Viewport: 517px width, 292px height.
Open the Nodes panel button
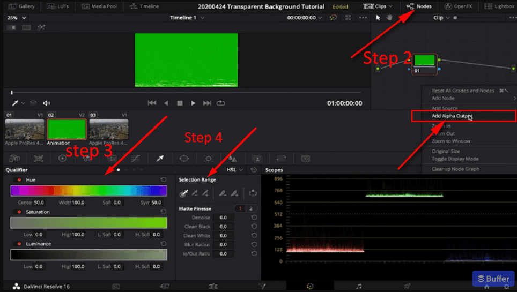click(419, 6)
